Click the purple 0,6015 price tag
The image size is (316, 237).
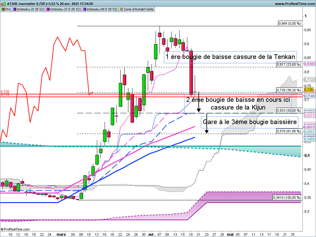[x=309, y=127]
